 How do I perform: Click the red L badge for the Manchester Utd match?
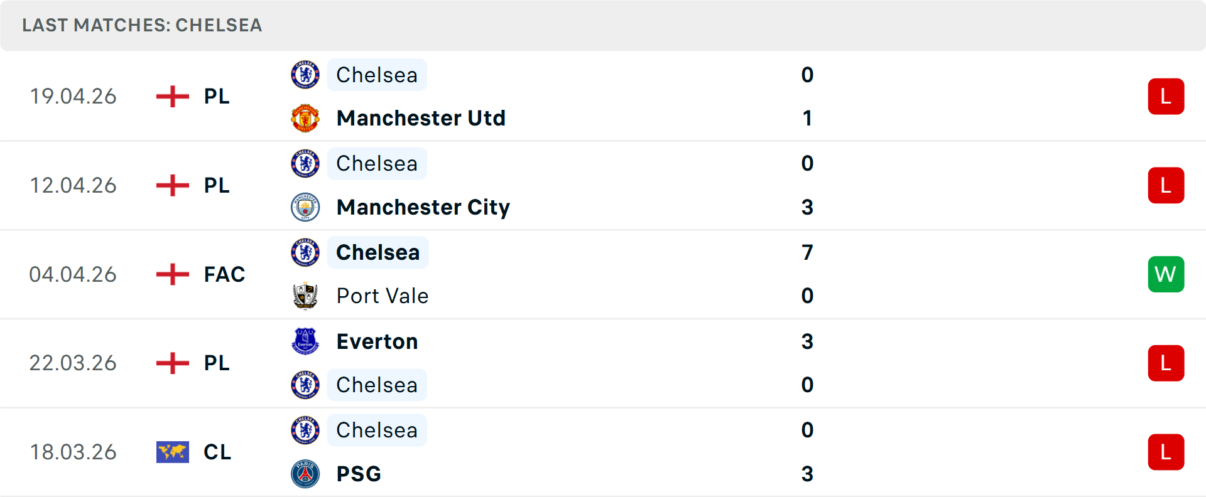pos(1166,96)
